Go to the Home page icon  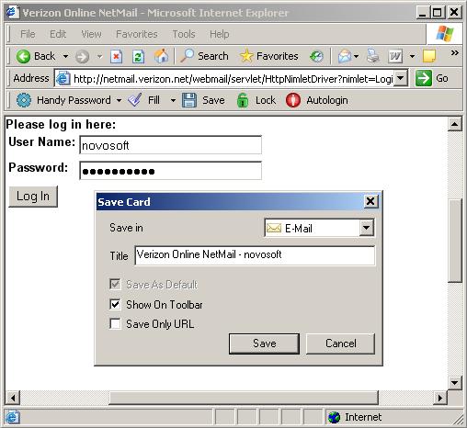[161, 56]
